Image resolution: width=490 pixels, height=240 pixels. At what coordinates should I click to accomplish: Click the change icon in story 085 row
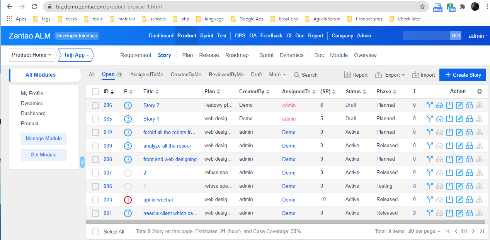tap(429, 119)
